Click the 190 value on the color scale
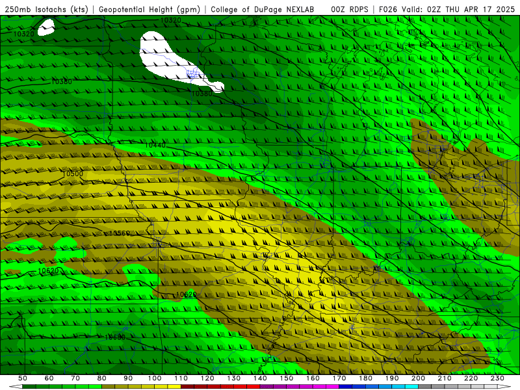The height and width of the screenshot is (390, 520). click(393, 378)
